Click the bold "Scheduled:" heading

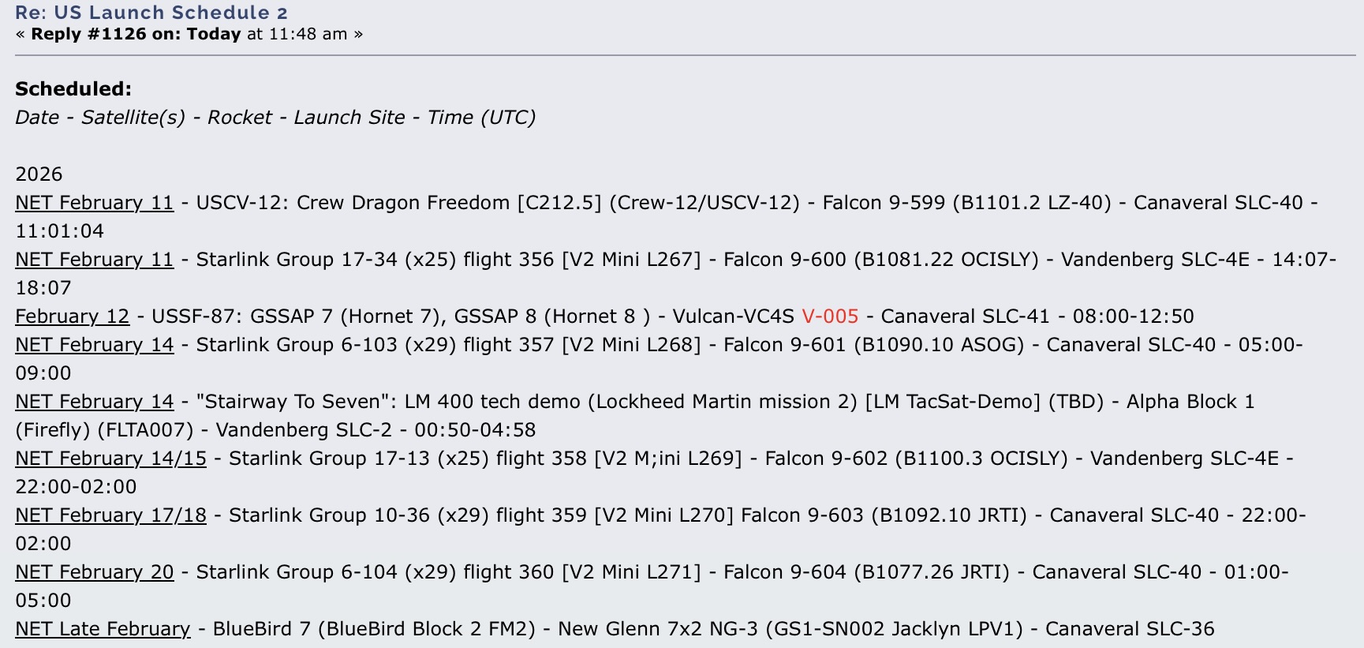[73, 89]
